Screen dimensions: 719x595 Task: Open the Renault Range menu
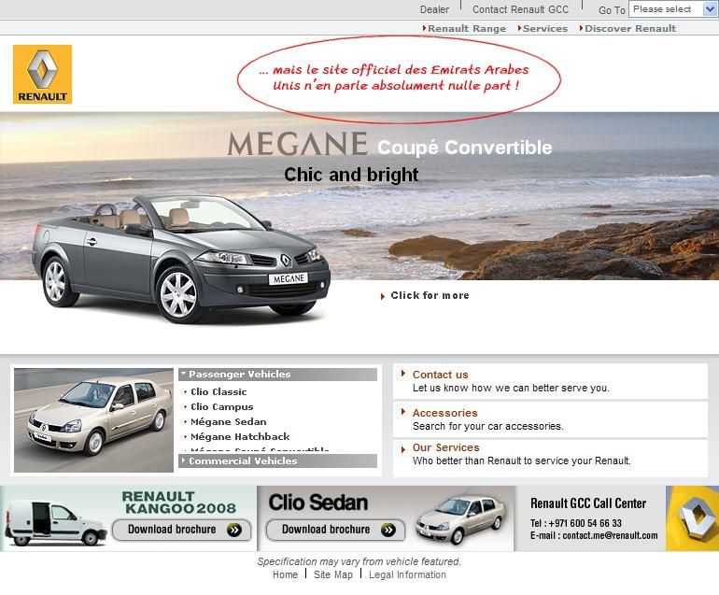[x=466, y=28]
